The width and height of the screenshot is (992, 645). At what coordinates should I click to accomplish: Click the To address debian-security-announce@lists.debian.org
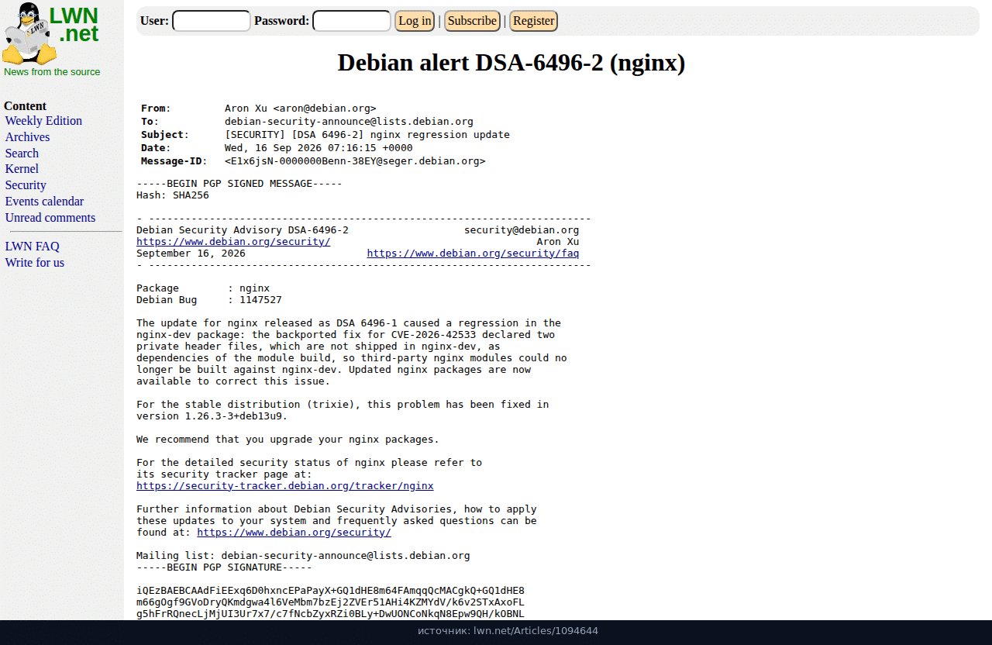(x=349, y=122)
